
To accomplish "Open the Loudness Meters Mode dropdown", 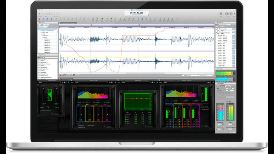I will click(230, 89).
